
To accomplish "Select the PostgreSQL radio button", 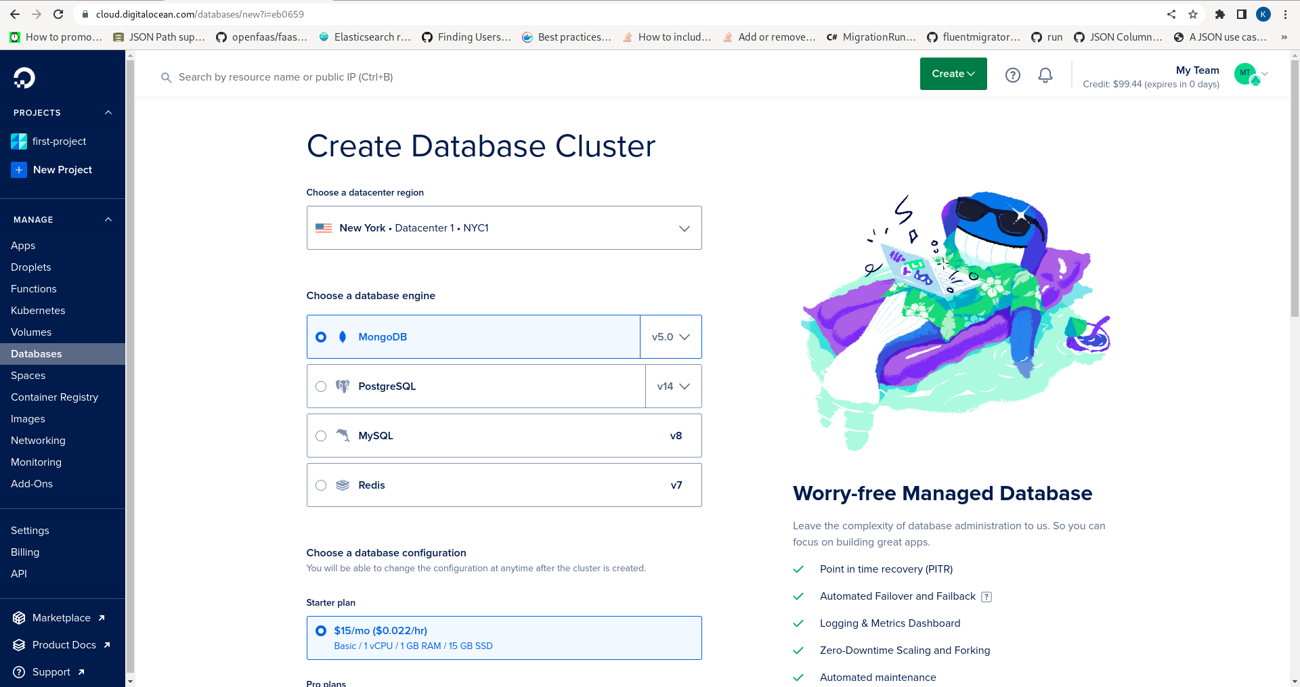I will [321, 386].
